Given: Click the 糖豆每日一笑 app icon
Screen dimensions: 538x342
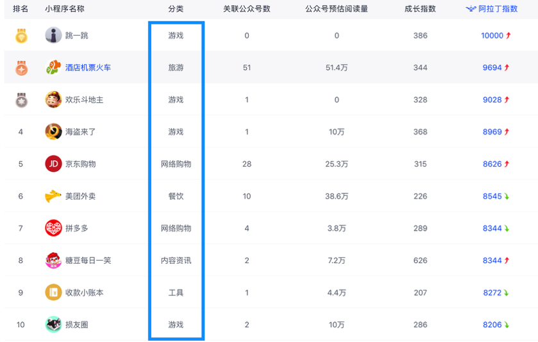Looking at the screenshot, I should 53,260.
